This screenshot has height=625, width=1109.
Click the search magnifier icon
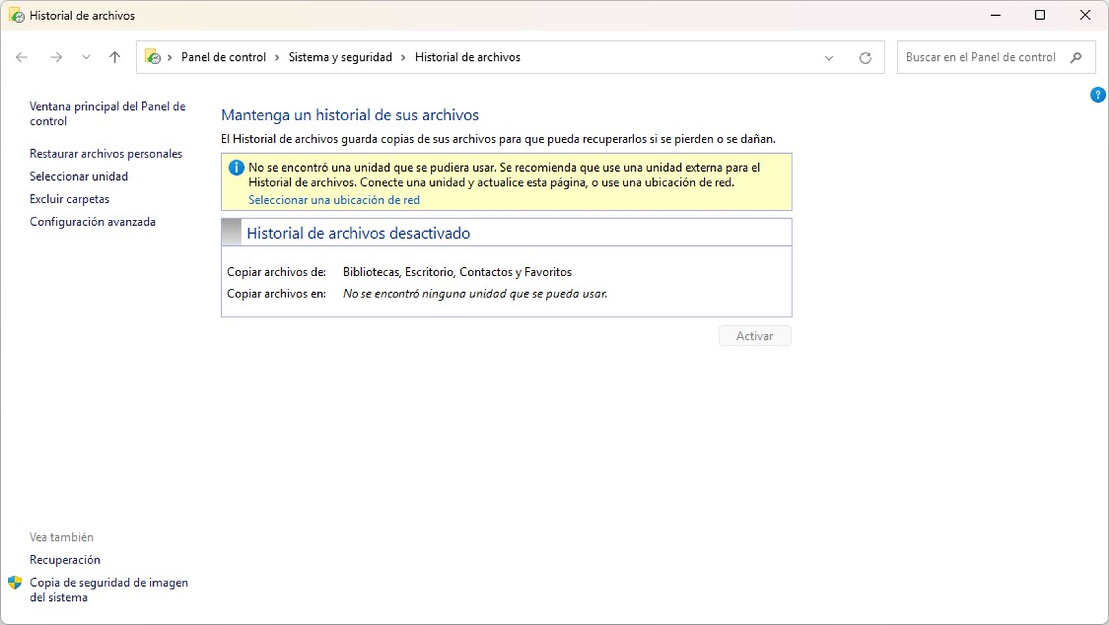click(x=1075, y=57)
